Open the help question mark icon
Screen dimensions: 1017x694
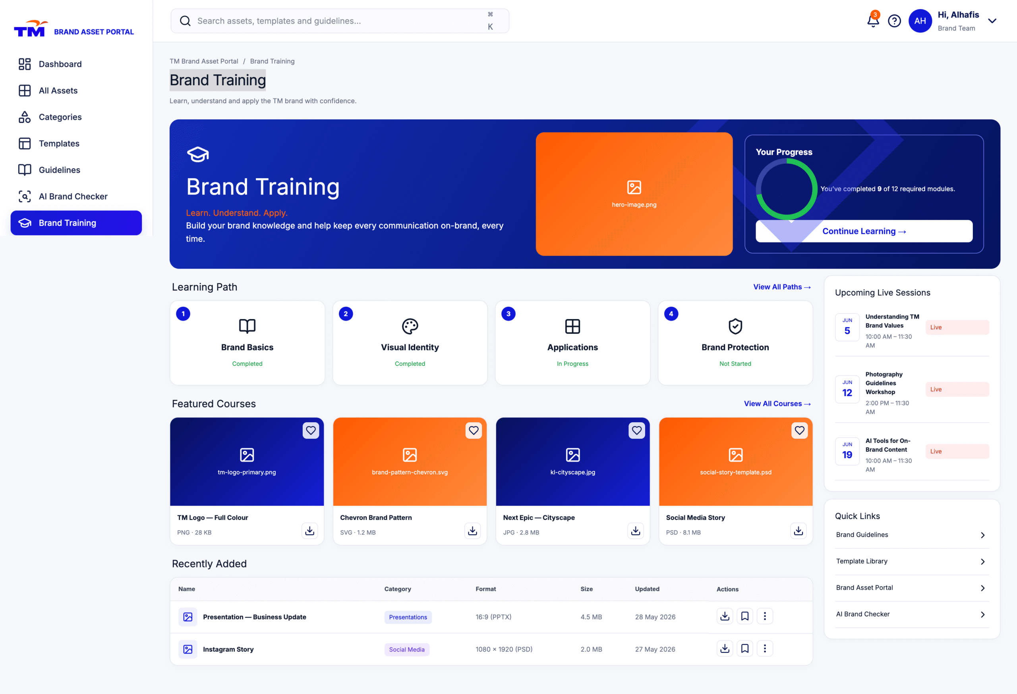[x=894, y=21]
